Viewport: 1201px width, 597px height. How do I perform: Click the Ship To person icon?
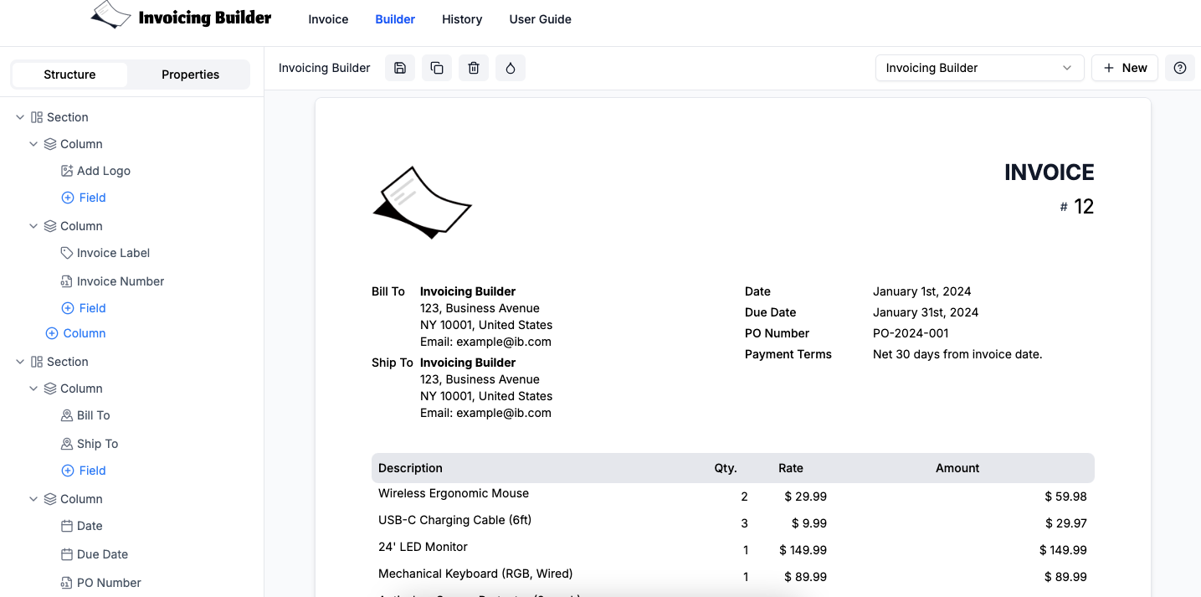67,444
